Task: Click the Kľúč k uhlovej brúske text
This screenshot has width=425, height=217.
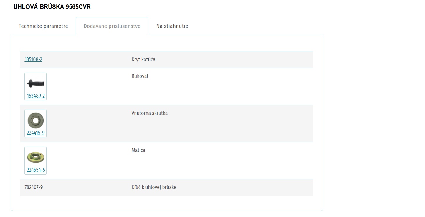Action: coord(154,187)
